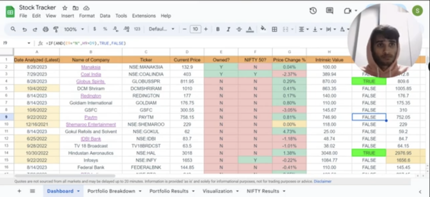Switch to Portfolio Results tab

(169, 191)
